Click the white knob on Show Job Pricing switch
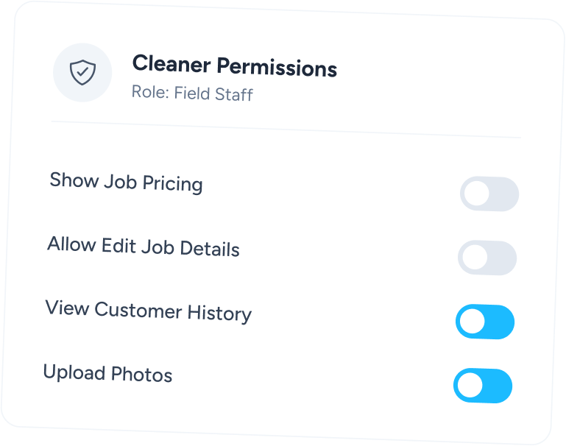 tap(476, 194)
